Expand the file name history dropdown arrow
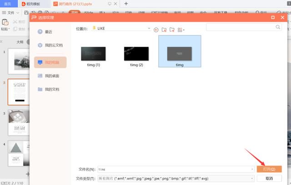Viewport: 291px width, 185px height. click(x=252, y=169)
